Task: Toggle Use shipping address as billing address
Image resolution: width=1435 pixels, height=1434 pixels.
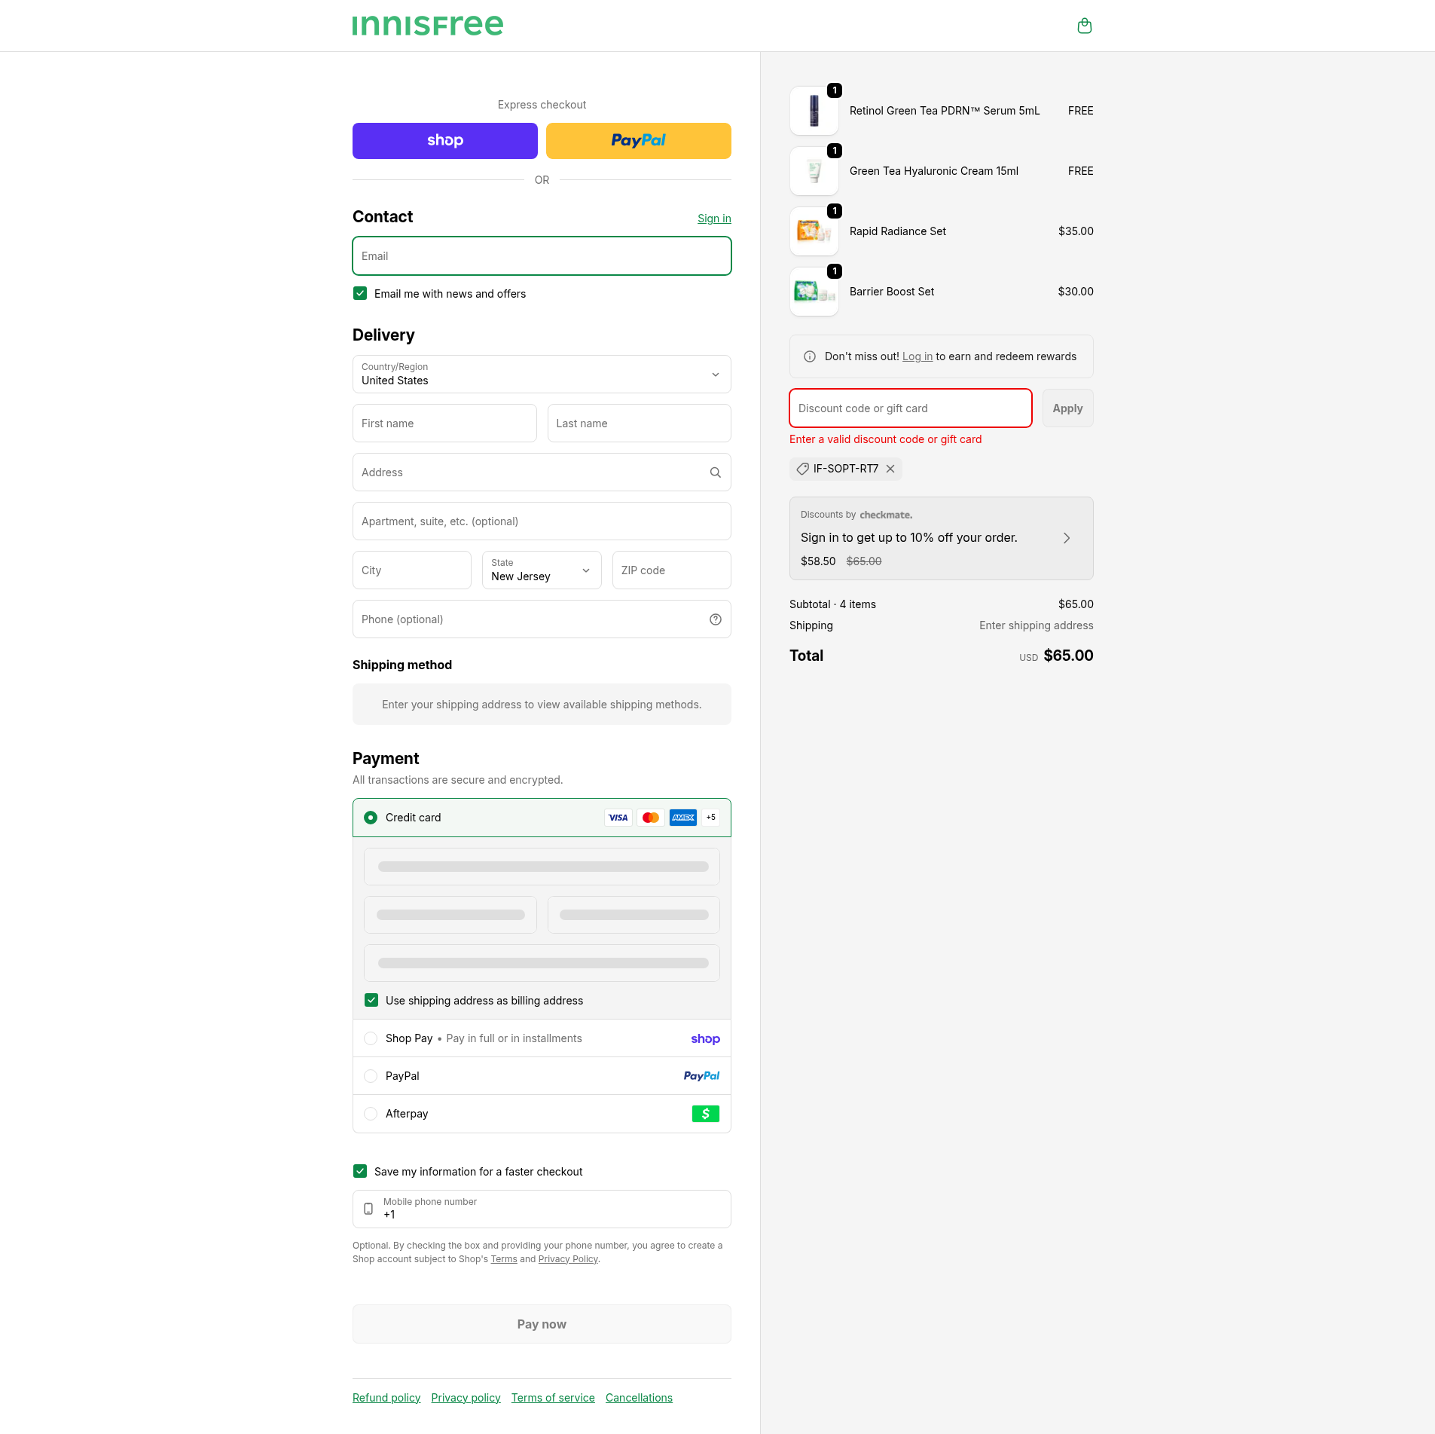Action: coord(371,1001)
